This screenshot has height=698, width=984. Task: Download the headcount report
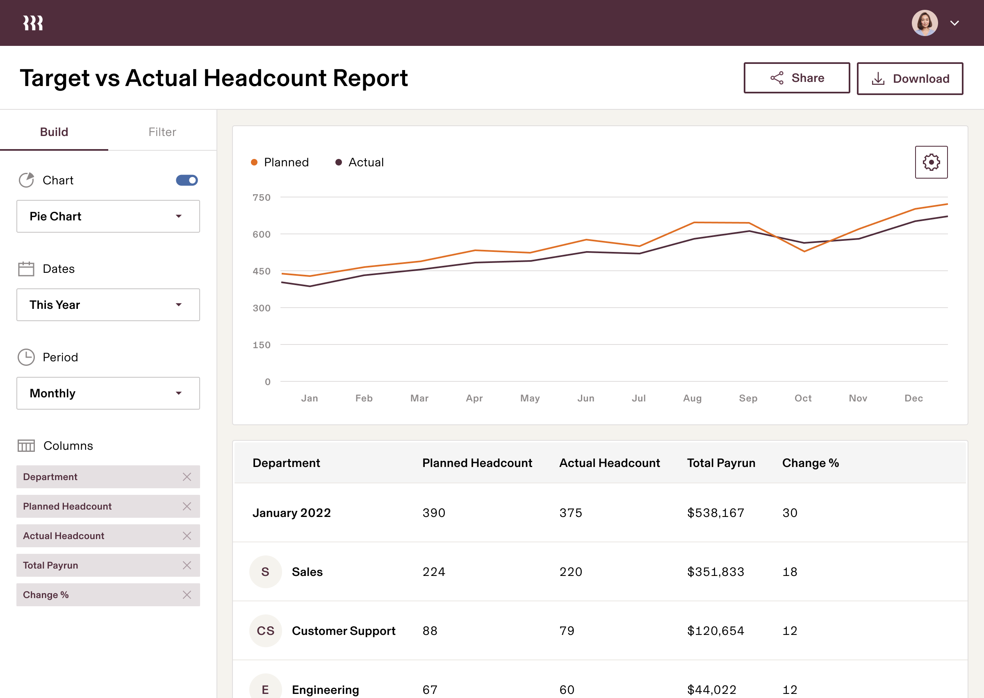pyautogui.click(x=910, y=78)
